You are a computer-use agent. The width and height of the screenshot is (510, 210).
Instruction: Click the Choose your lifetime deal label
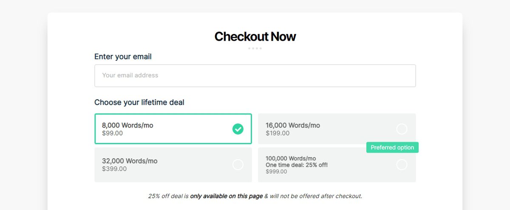coord(139,102)
